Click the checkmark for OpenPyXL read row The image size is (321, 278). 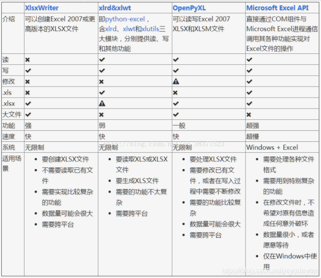point(176,60)
